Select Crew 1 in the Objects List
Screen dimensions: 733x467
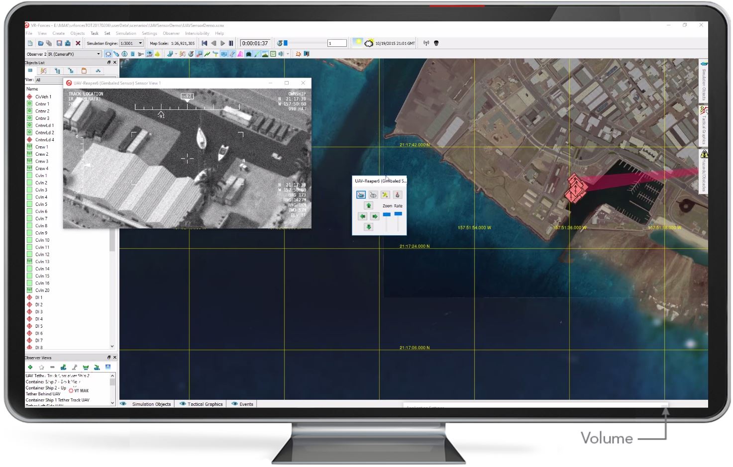point(41,147)
